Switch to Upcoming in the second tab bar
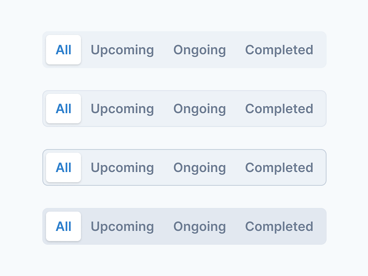 click(x=122, y=109)
